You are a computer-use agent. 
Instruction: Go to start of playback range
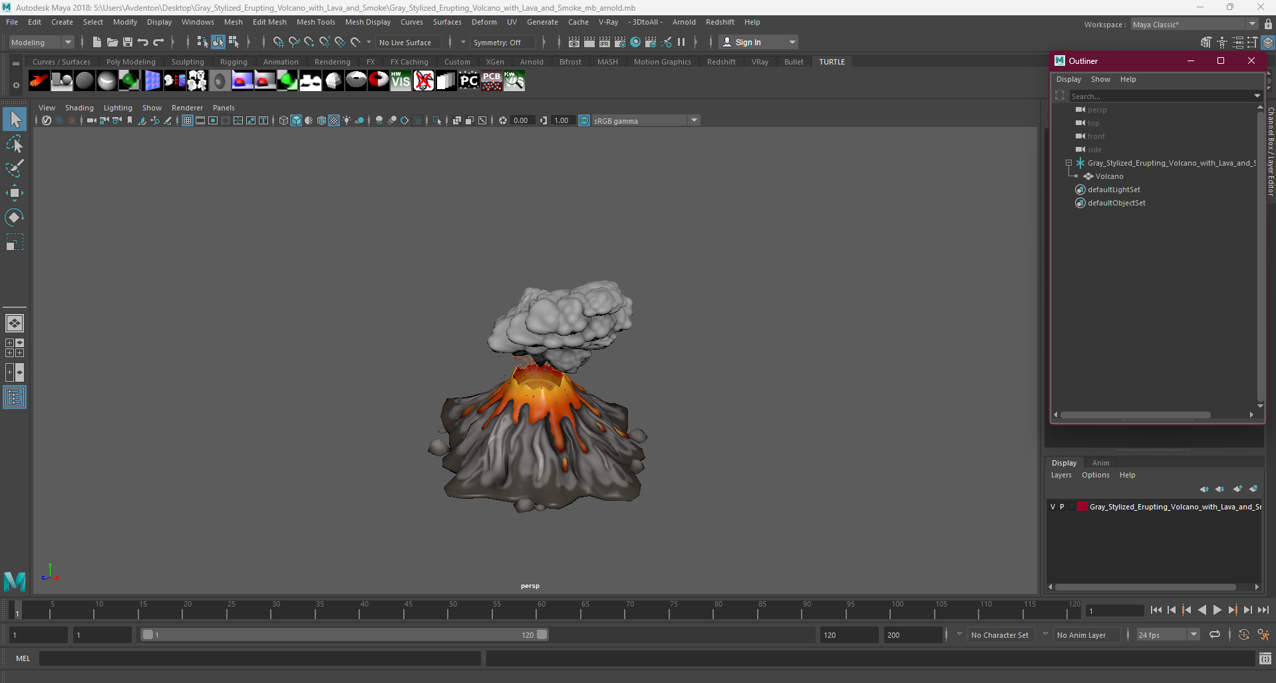[x=1156, y=610]
